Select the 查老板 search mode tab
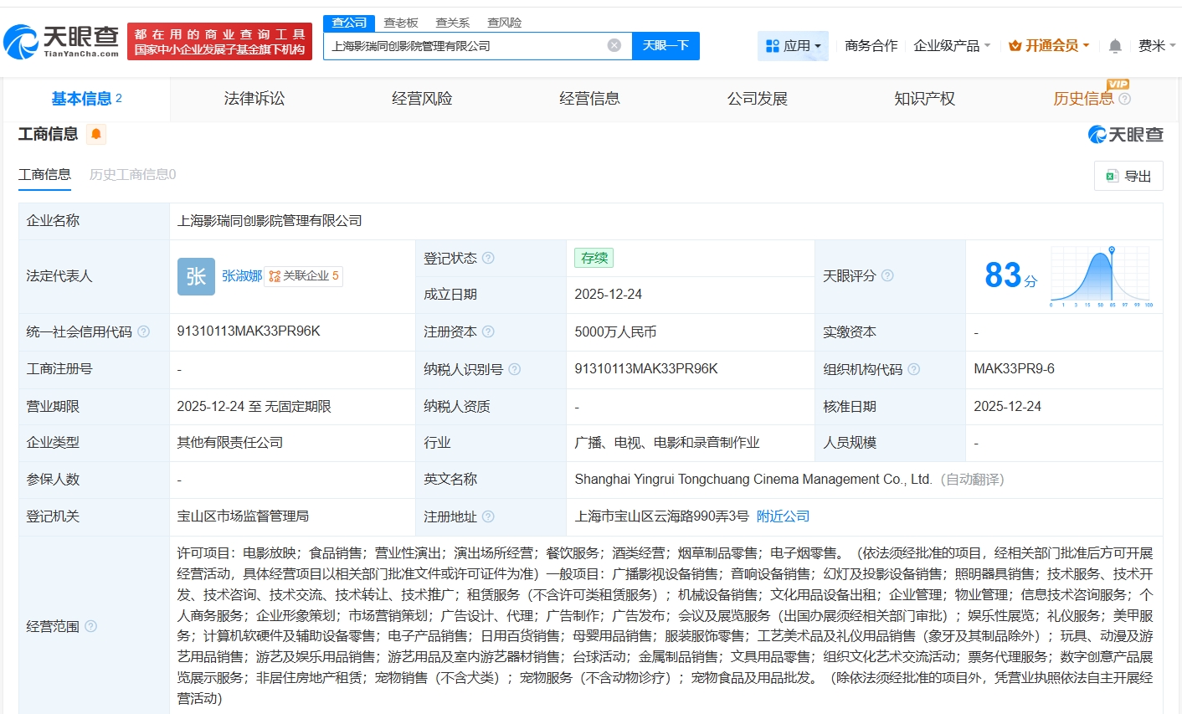Image resolution: width=1182 pixels, height=714 pixels. pos(400,23)
